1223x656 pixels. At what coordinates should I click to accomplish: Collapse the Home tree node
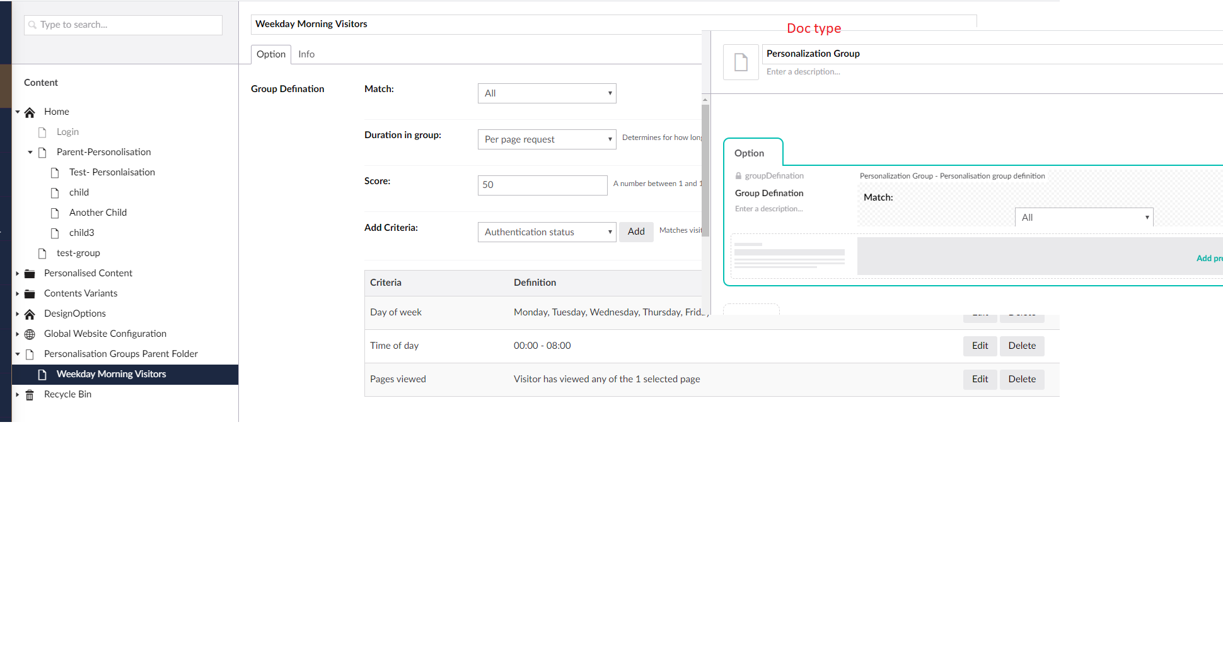pyautogui.click(x=18, y=112)
